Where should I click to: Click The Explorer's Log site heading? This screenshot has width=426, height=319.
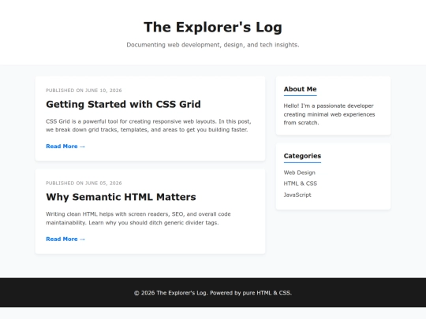[213, 27]
